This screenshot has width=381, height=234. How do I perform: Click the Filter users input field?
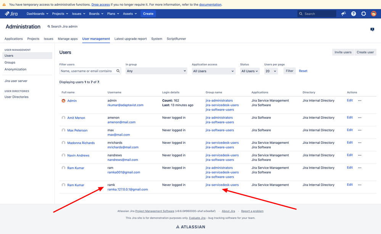coord(90,71)
